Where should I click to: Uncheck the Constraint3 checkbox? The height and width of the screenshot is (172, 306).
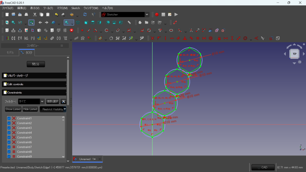pyautogui.click(x=9, y=128)
